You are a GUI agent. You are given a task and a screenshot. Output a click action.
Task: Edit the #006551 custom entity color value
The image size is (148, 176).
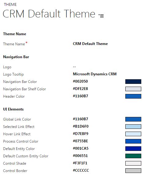point(80,156)
